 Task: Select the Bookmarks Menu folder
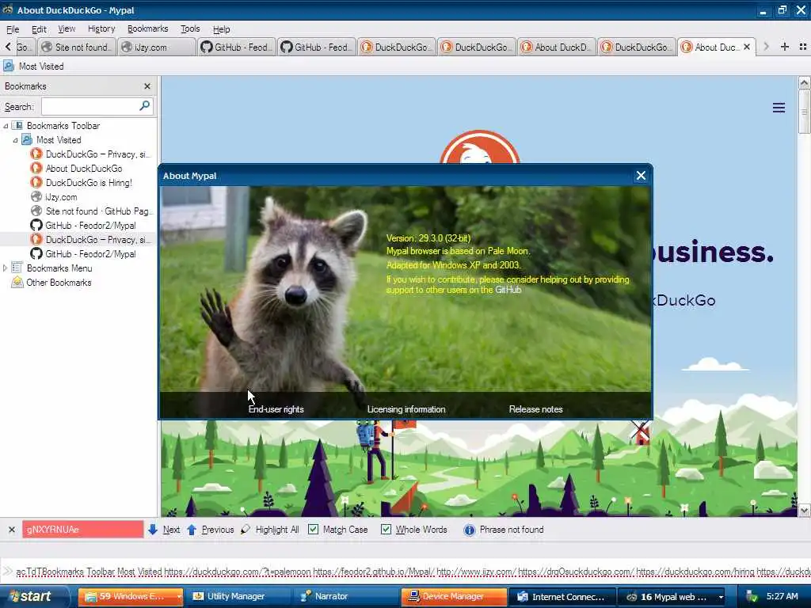click(x=59, y=268)
